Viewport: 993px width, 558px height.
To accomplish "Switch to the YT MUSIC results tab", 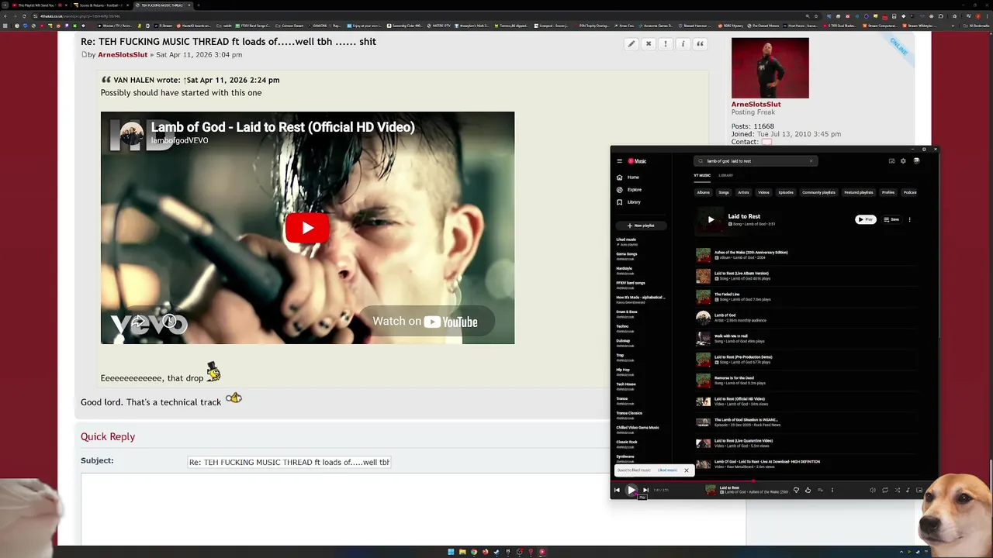I will coord(701,176).
